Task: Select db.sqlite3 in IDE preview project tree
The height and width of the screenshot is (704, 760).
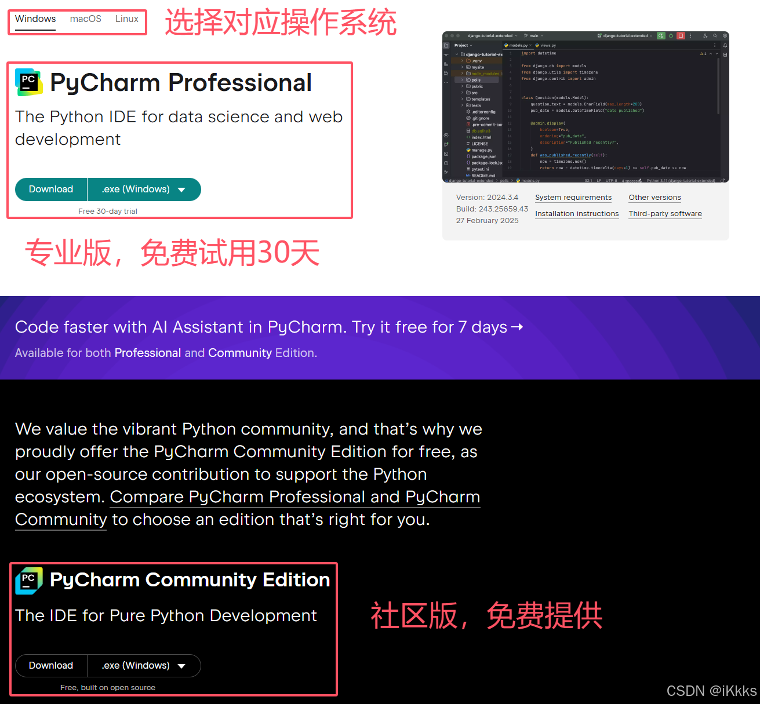Action: 478,131
